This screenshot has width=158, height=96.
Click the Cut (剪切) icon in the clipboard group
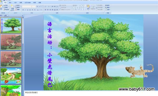pyautogui.click(x=4, y=5)
